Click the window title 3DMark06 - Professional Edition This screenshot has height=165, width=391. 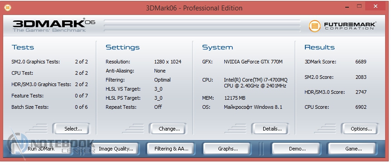pos(194,8)
